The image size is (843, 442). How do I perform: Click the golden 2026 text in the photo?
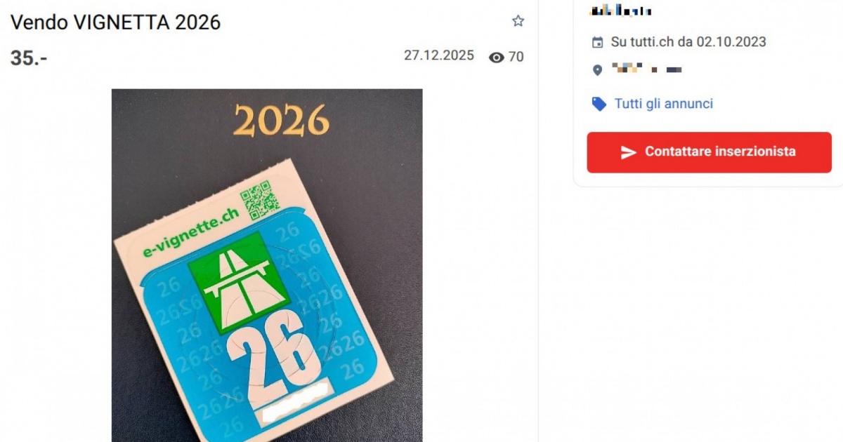coord(281,120)
